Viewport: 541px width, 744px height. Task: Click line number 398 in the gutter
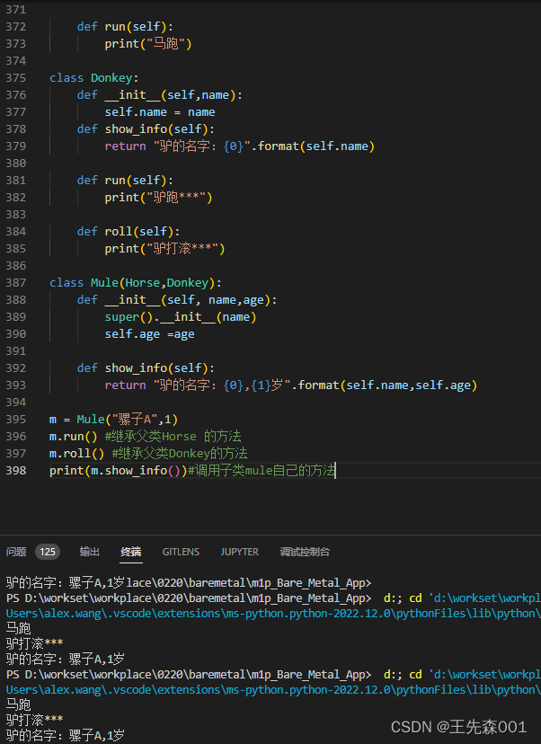click(x=15, y=471)
